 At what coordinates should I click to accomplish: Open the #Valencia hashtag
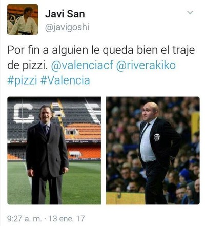tap(65, 80)
